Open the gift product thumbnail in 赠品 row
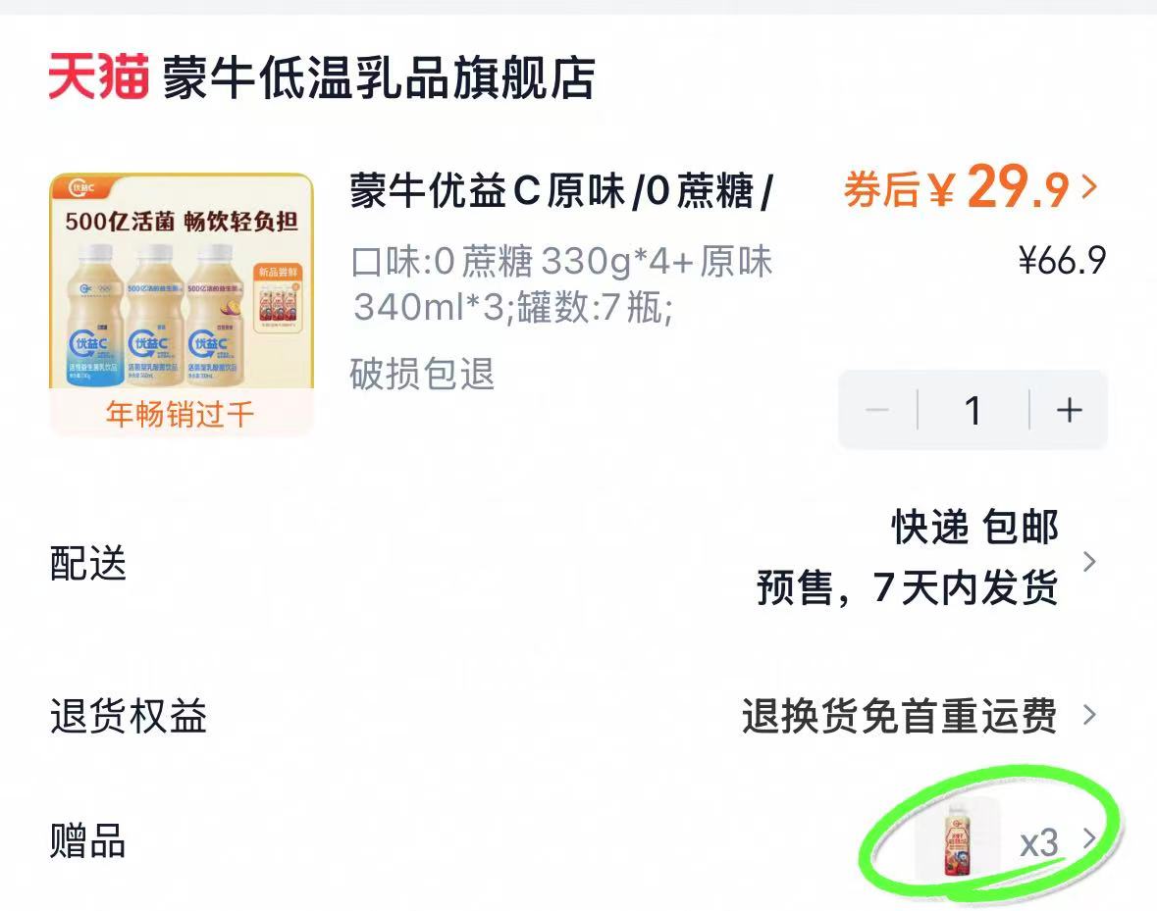1157x911 pixels. pos(955,838)
